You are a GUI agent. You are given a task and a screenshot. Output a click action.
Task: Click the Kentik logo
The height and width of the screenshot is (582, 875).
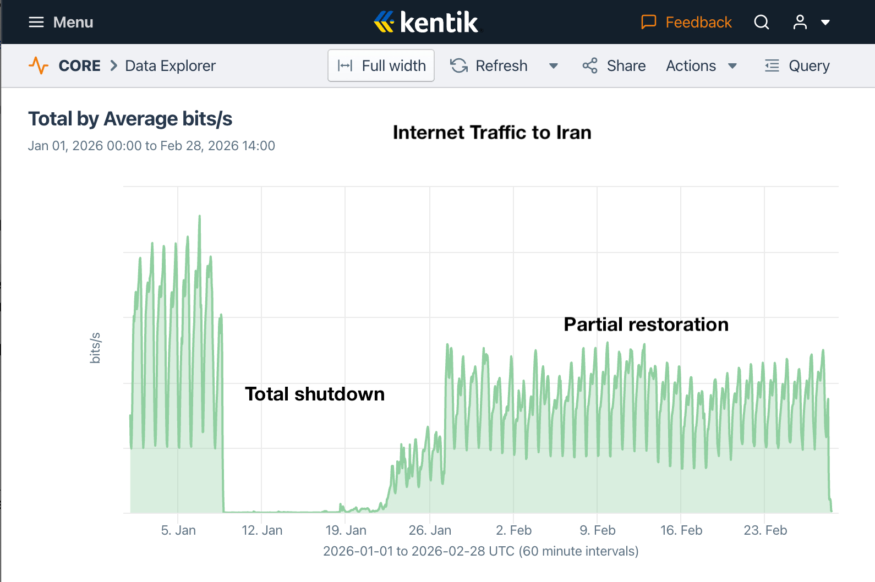coord(426,22)
